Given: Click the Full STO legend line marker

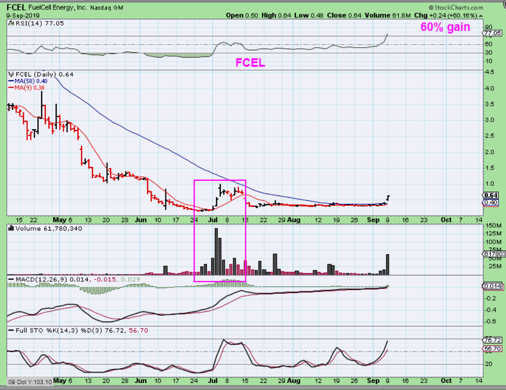Looking at the screenshot, I should click(11, 331).
